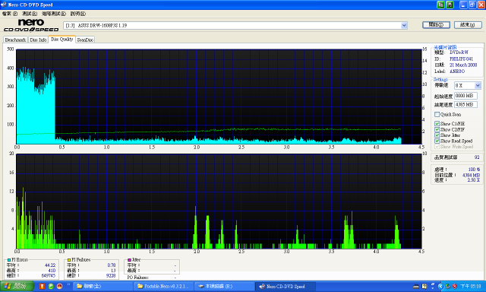Screen dimensions: 486x292
Task: Switch to the Benchmark tab
Action: click(x=15, y=40)
